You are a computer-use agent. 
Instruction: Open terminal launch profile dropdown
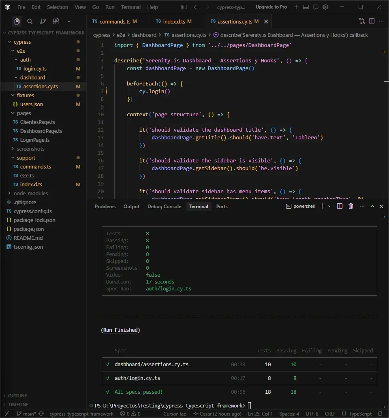point(329,206)
